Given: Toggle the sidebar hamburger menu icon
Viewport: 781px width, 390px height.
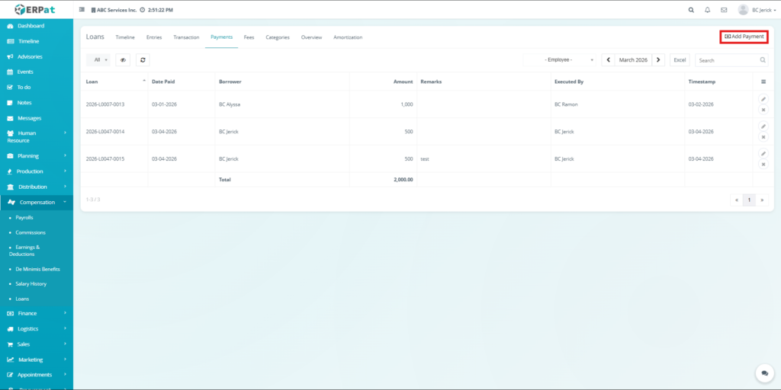Looking at the screenshot, I should [82, 10].
